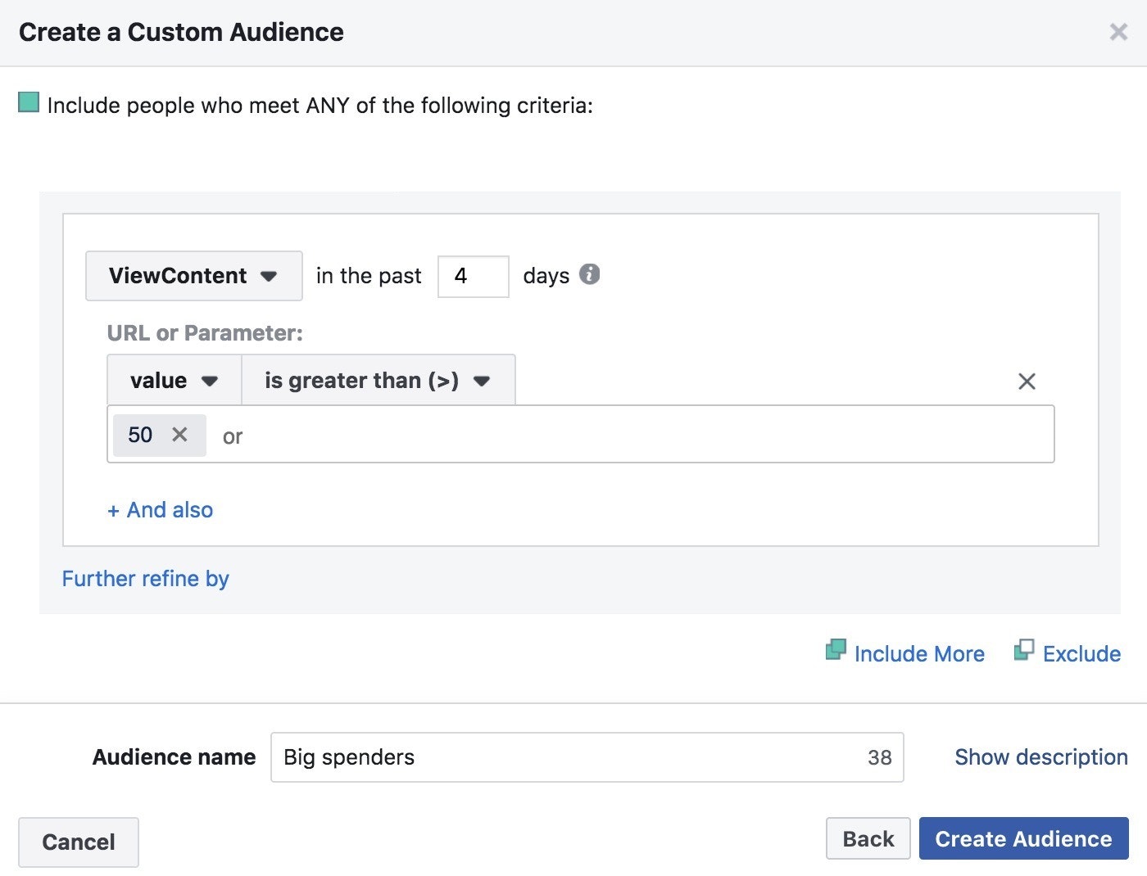Click the Back button
Screen dimensions: 1147x876
point(868,838)
